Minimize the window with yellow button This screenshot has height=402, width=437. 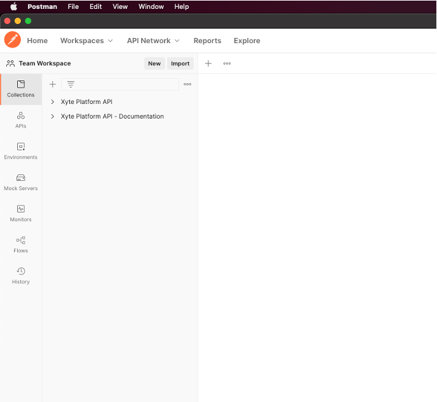click(x=18, y=21)
